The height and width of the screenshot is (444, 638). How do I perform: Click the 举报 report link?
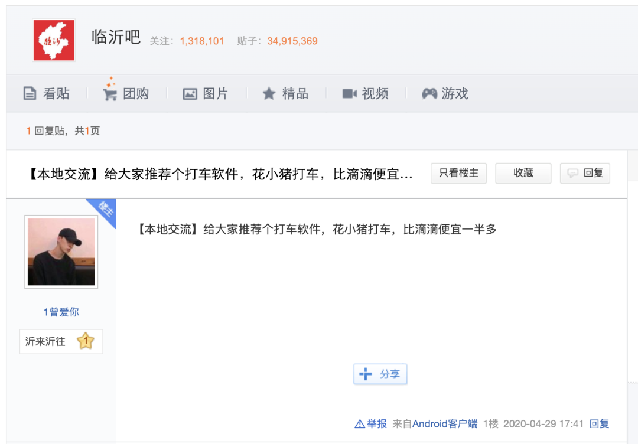coord(377,424)
